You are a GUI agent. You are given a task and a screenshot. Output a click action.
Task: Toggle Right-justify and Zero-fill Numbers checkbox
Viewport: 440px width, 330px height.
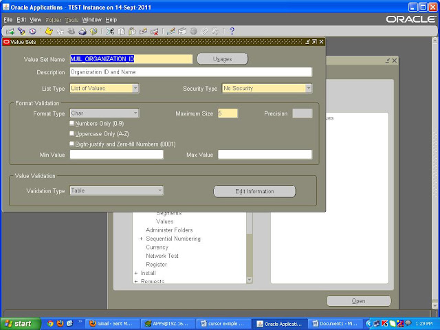tap(71, 144)
